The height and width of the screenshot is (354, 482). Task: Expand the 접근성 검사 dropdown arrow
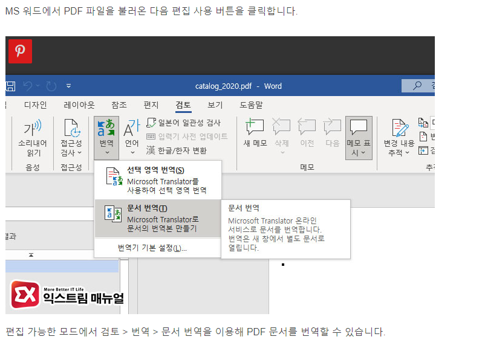pyautogui.click(x=80, y=153)
